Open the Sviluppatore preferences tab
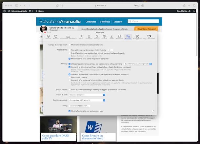 point(137,37)
